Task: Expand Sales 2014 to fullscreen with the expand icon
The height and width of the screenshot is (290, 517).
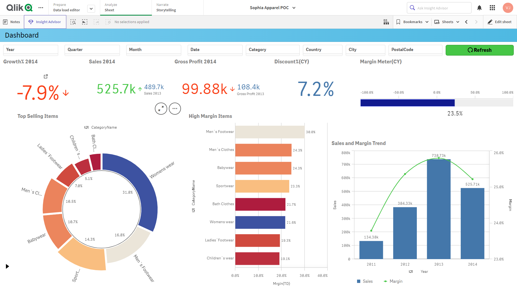Action: pos(161,108)
